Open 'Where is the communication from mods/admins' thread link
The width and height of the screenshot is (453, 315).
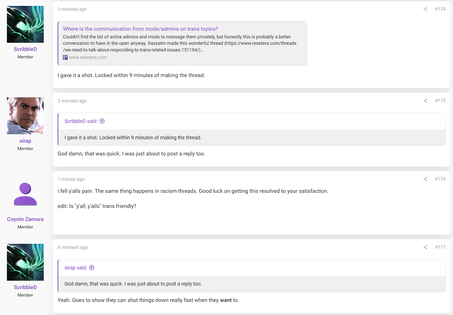141,29
